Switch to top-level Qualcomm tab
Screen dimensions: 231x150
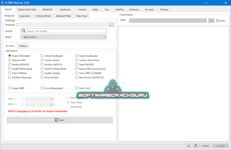pyautogui.click(x=65, y=9)
